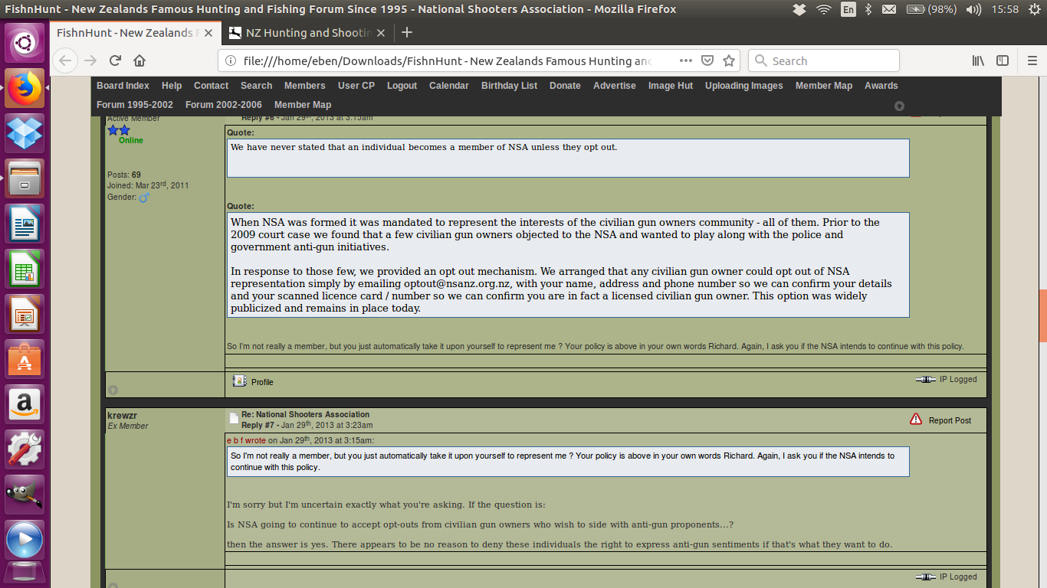Open the Members menu link
1047x588 pixels.
point(304,86)
